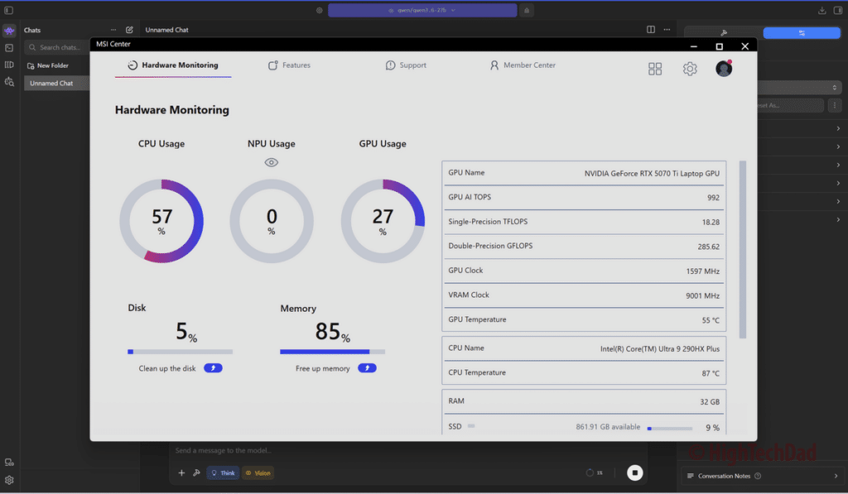The width and height of the screenshot is (848, 494).
Task: Open LM Studio My Models library icon
Action: [x=9, y=65]
